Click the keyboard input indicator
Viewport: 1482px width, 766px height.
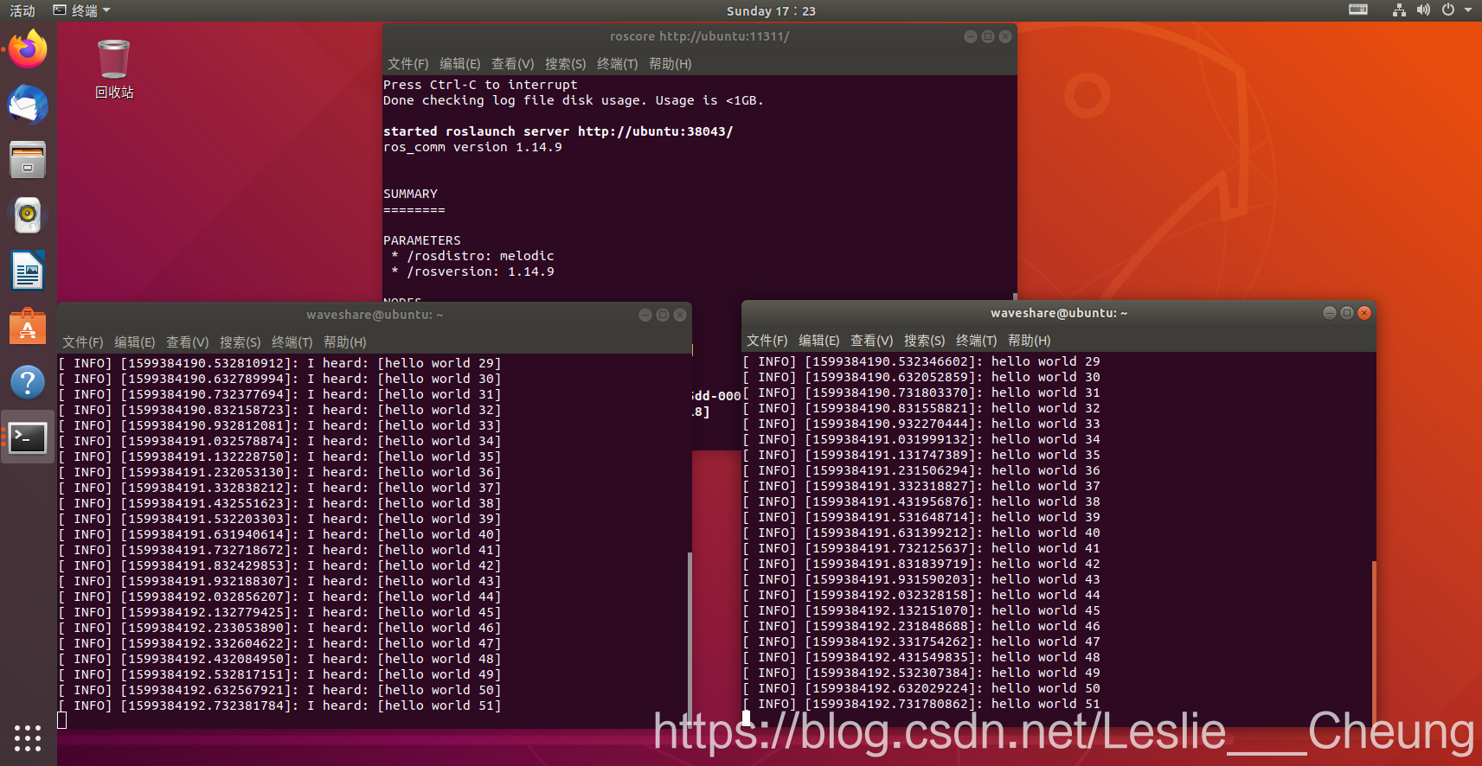click(1358, 10)
